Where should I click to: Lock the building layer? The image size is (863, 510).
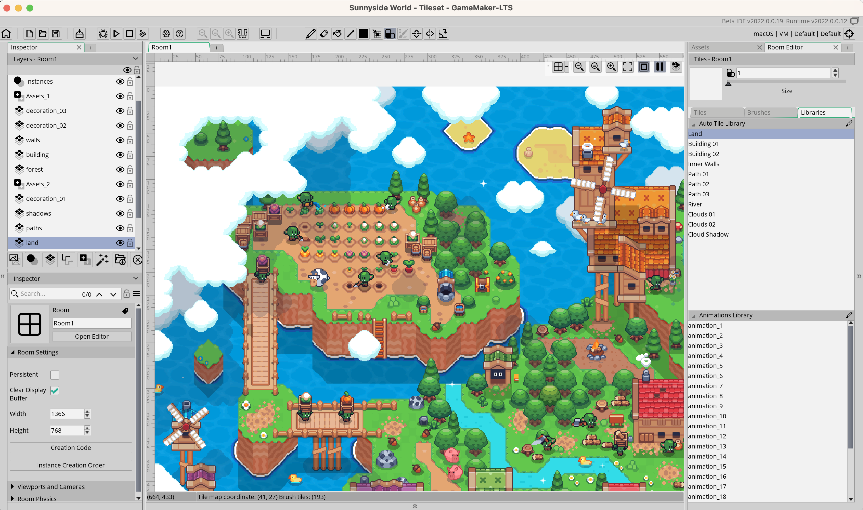[130, 155]
